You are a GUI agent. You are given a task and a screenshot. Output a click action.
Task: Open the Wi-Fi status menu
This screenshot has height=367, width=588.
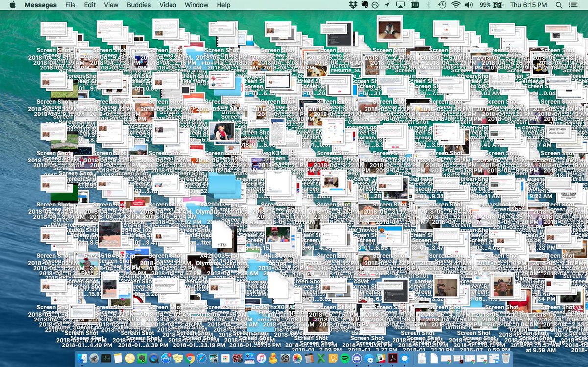pyautogui.click(x=456, y=5)
